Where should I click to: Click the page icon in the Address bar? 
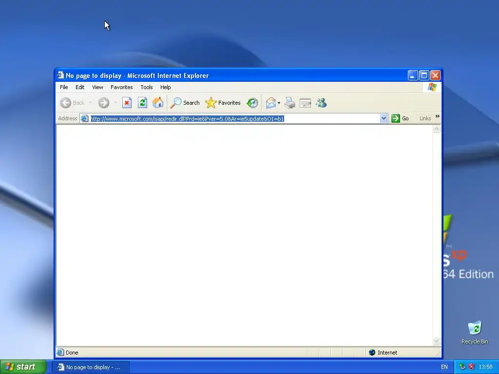point(84,119)
